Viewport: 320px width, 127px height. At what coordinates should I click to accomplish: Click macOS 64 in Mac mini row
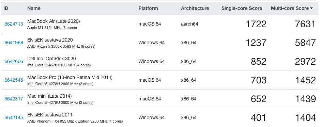(150, 99)
